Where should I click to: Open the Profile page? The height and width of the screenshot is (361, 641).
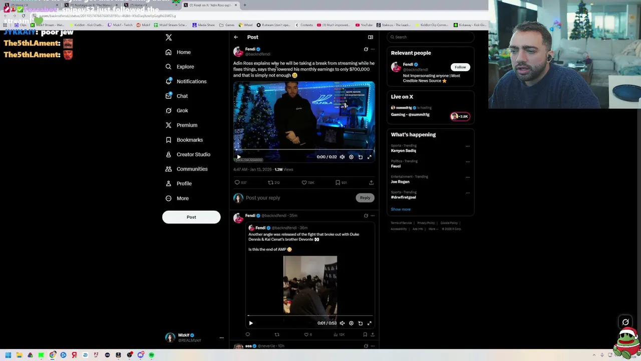(179, 184)
